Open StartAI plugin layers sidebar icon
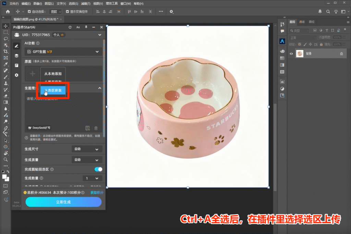Viewport: 351px width, 234px height. tap(16, 56)
